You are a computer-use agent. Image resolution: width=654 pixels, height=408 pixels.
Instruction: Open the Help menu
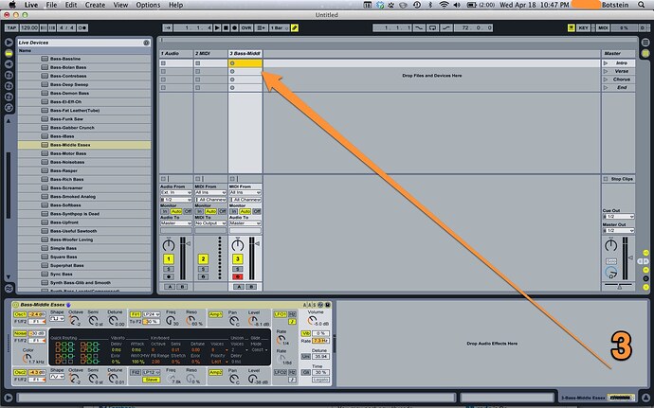[x=175, y=5]
